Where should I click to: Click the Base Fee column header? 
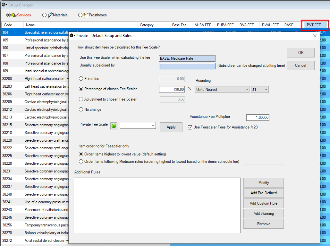181,25
